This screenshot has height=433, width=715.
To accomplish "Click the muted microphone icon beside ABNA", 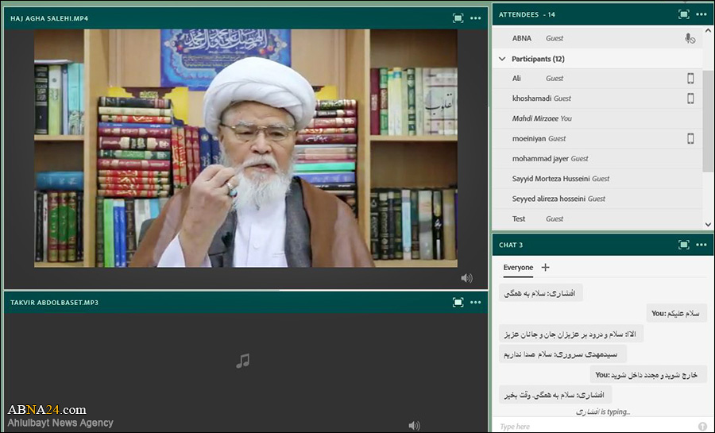I will tap(690, 38).
